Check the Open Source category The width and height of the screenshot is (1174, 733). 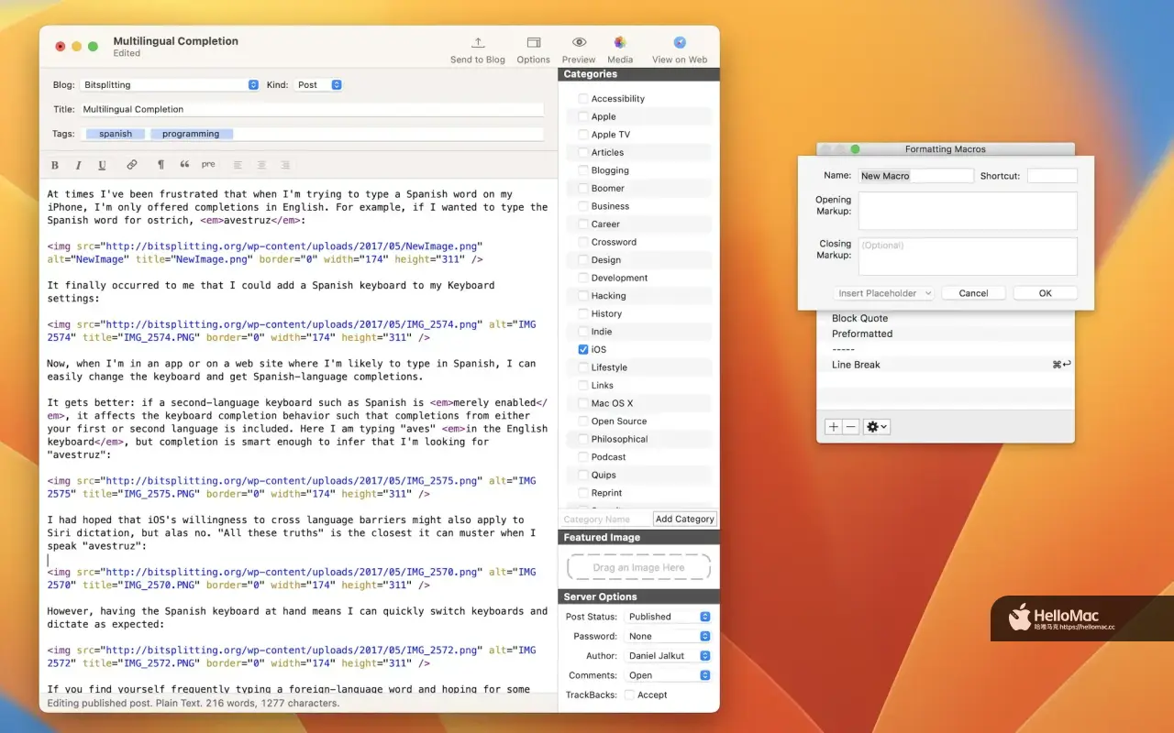[x=583, y=421]
